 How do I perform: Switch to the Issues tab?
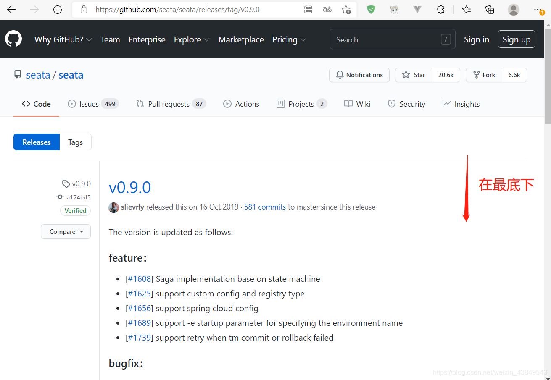pos(93,104)
